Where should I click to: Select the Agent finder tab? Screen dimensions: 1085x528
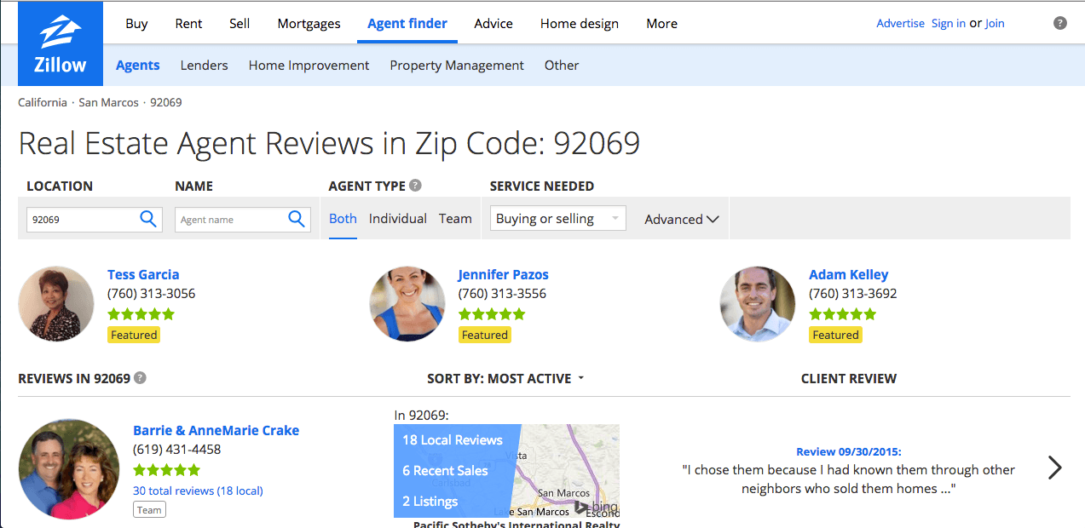click(x=407, y=23)
